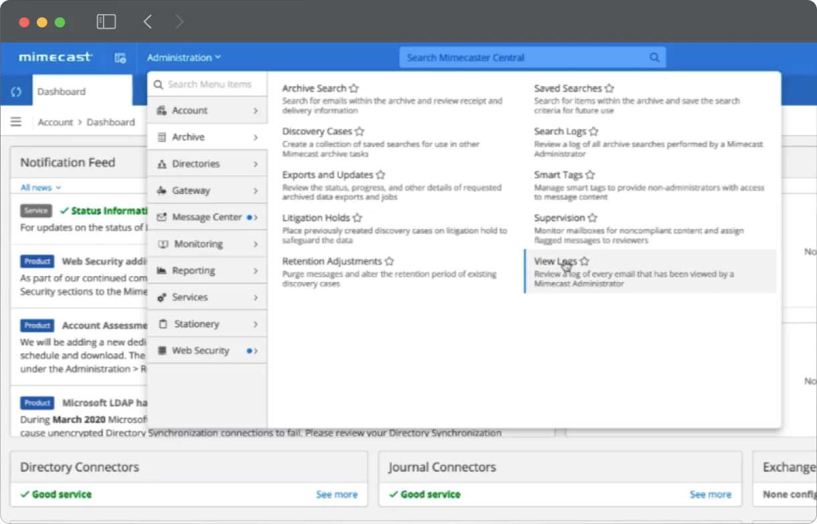The width and height of the screenshot is (817, 524).
Task: Click the Message Center envelope icon
Action: pos(161,217)
